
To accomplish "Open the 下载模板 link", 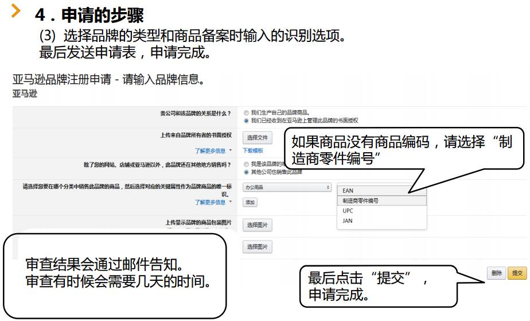I will (253, 150).
